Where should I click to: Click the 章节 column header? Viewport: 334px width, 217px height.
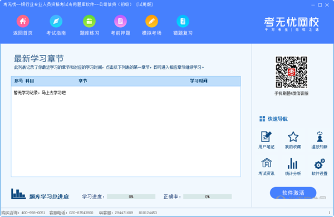click(x=82, y=81)
